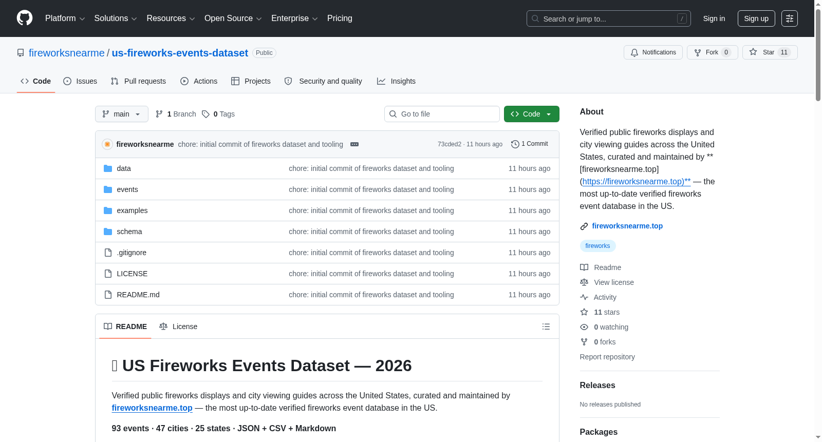Open appearance settings icon in header
Screen dimensions: 822x442
[790, 18]
